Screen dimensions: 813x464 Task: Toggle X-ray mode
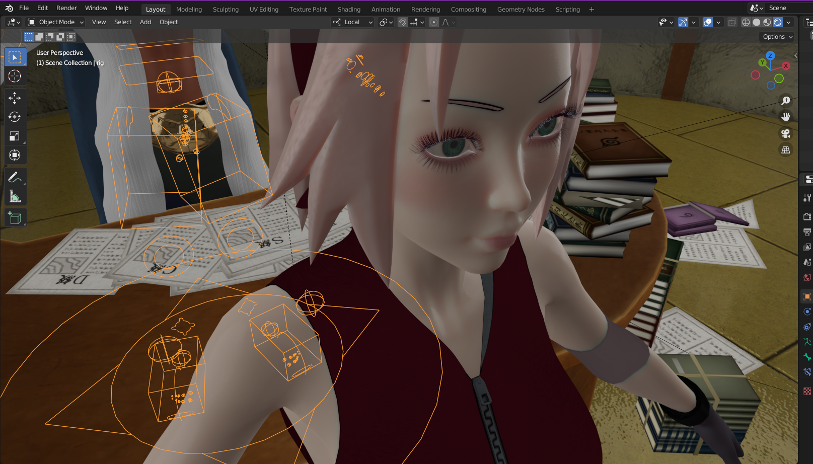pos(732,22)
